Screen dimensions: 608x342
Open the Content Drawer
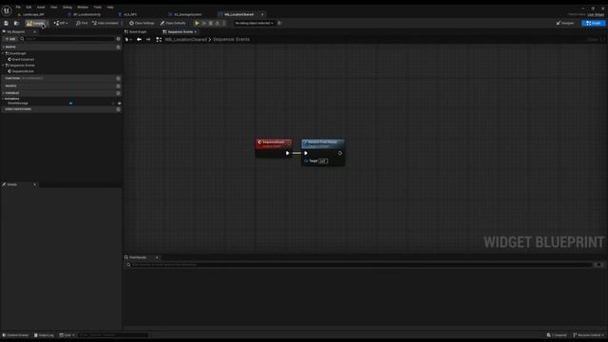coord(15,335)
